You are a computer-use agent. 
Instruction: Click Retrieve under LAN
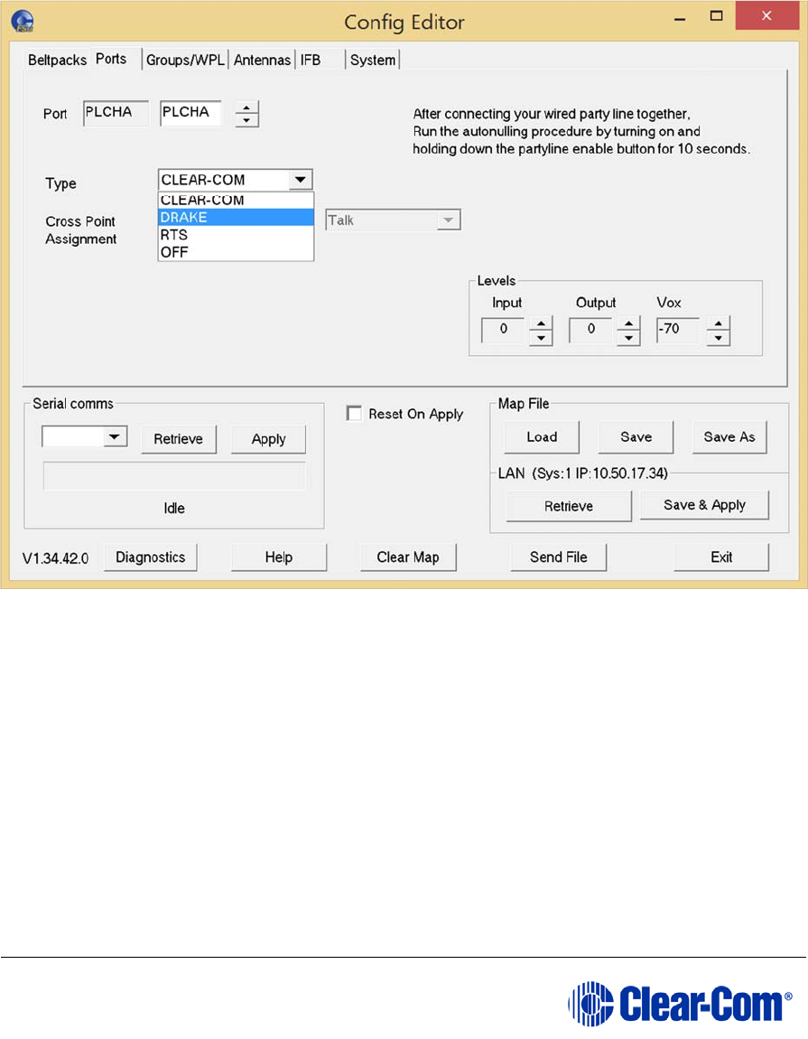pos(569,506)
